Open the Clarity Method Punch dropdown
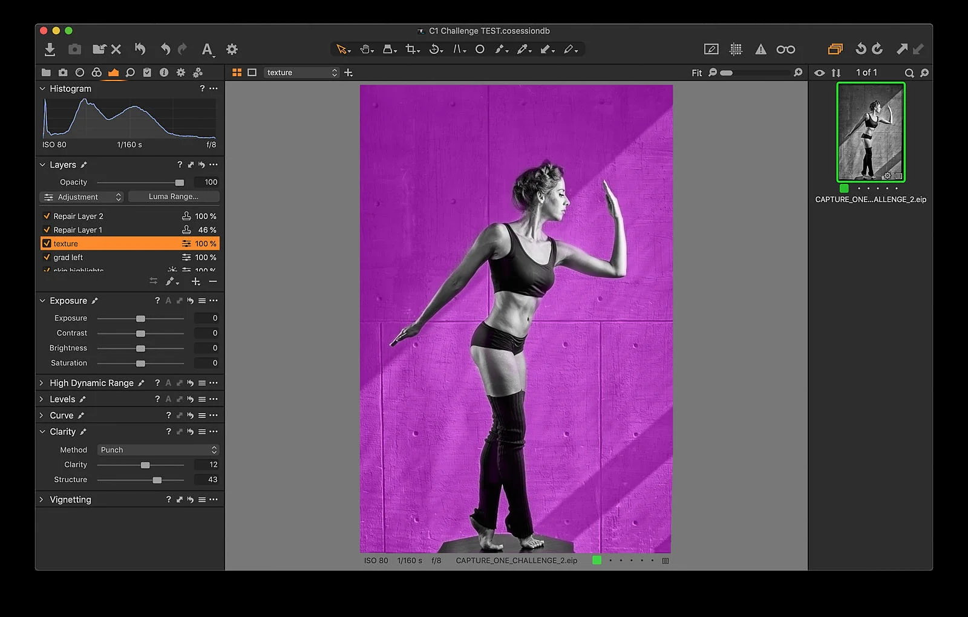 point(158,450)
